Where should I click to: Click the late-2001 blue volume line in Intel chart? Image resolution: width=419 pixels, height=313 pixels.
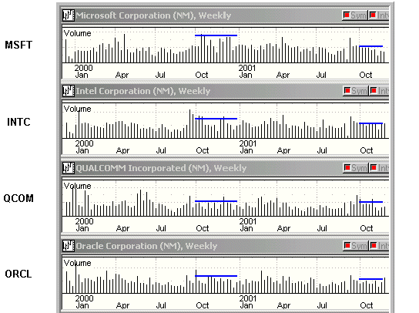coord(371,123)
